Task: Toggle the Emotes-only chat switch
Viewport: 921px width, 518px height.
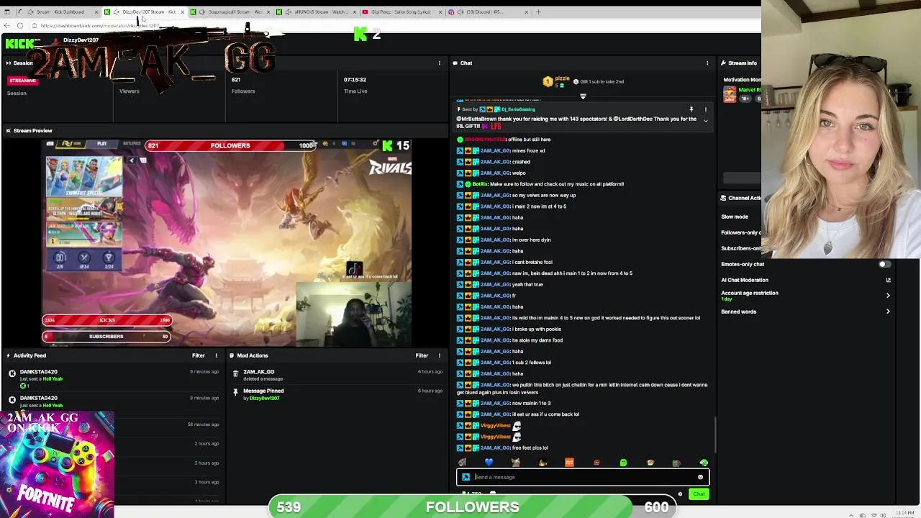Action: click(885, 264)
